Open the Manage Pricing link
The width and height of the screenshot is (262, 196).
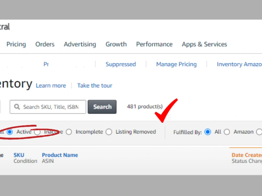tap(176, 64)
